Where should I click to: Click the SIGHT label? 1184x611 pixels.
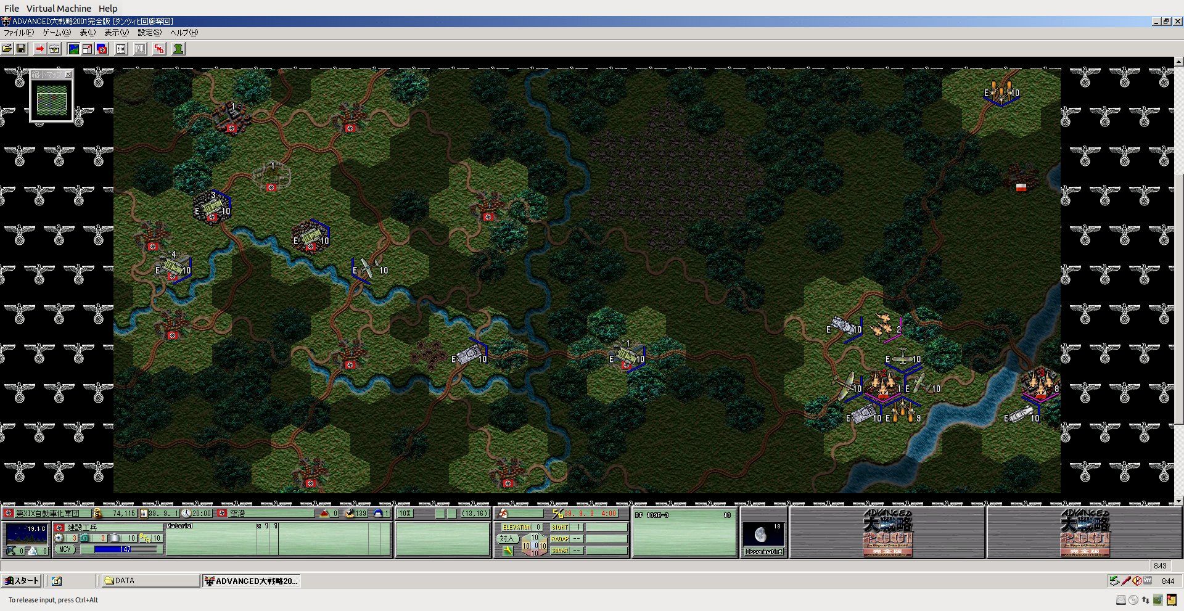560,527
